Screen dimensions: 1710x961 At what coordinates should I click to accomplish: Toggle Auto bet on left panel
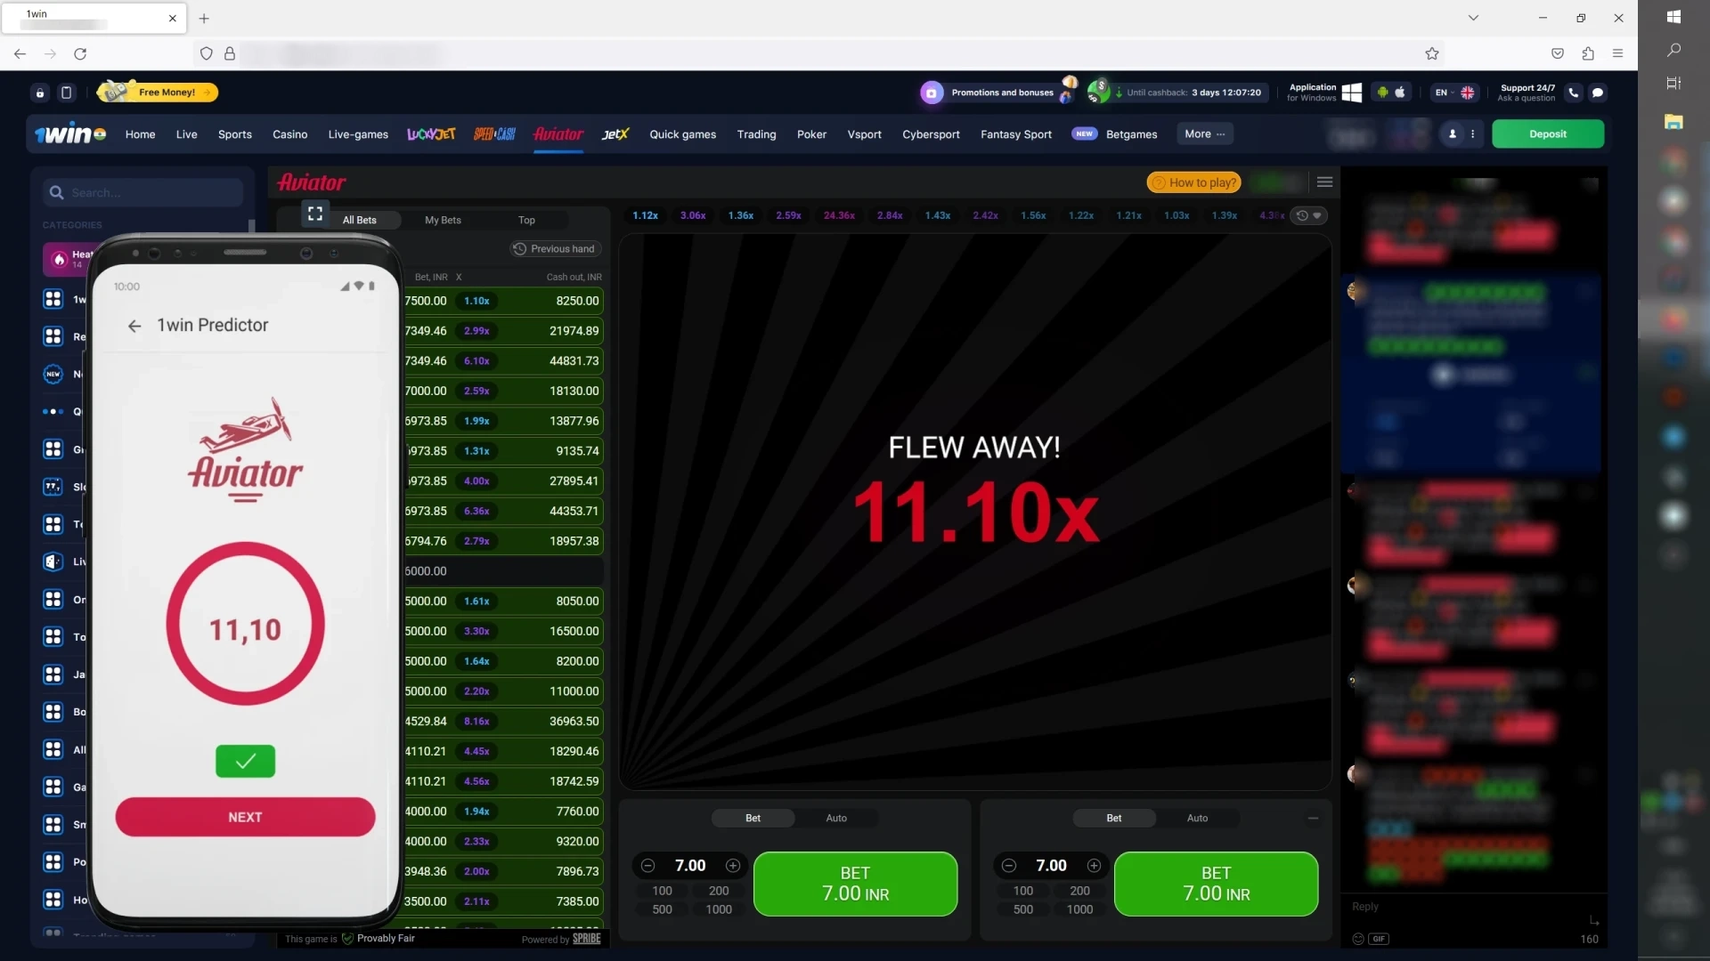(835, 818)
